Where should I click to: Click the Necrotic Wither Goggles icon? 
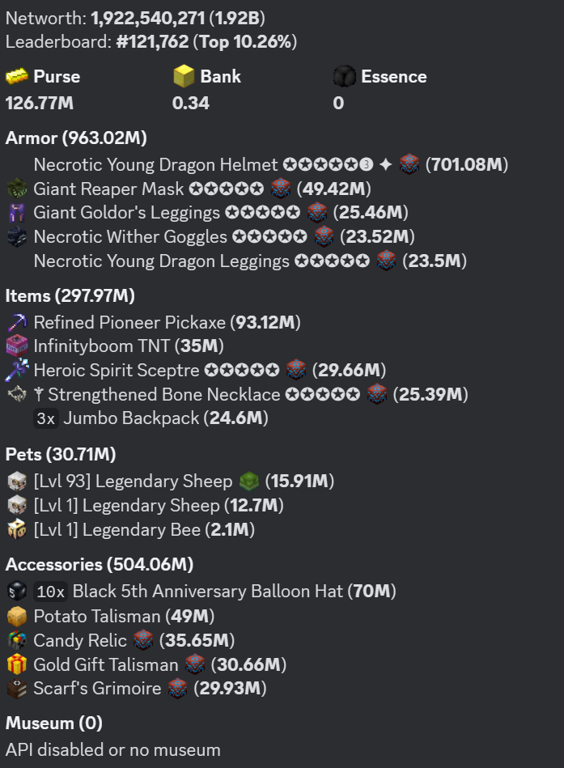17,237
